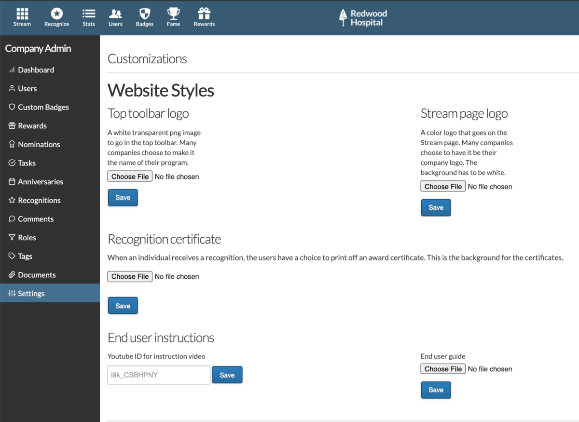Save the Stream page logo
Screen dimensions: 579x422
436,207
